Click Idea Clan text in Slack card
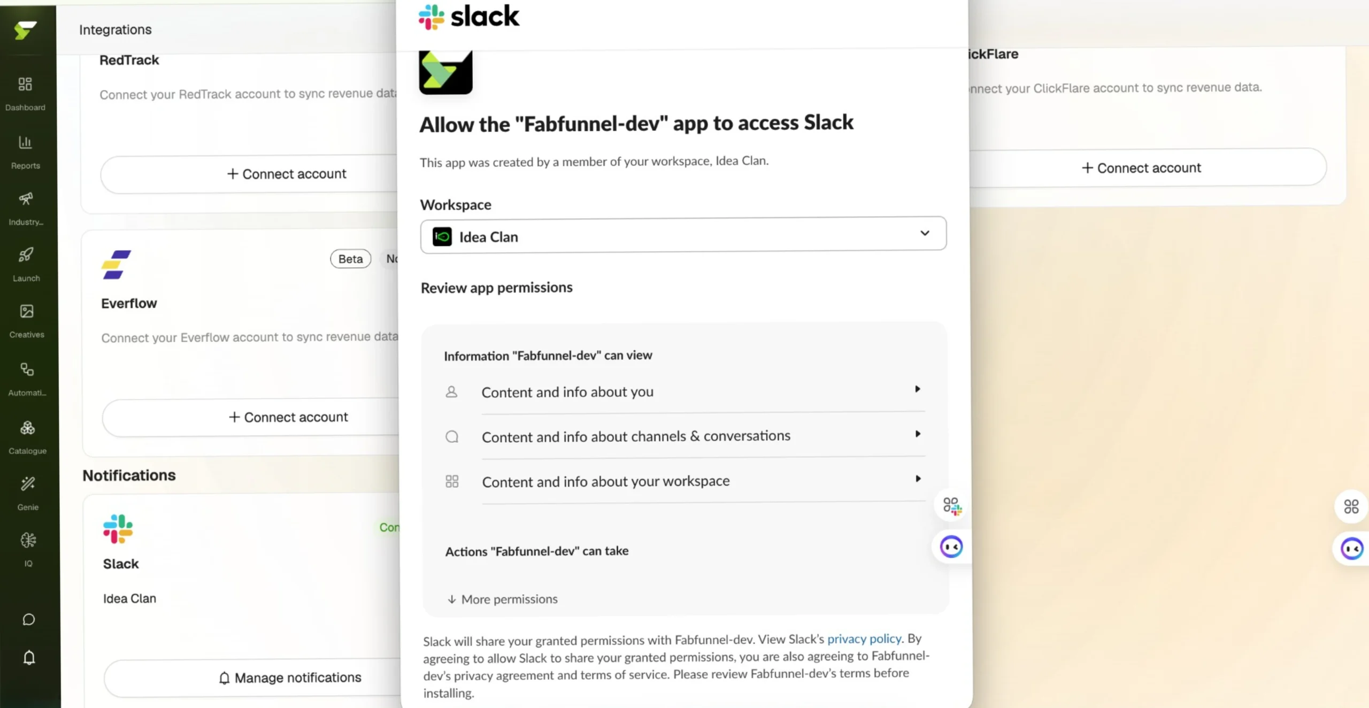 click(x=129, y=598)
